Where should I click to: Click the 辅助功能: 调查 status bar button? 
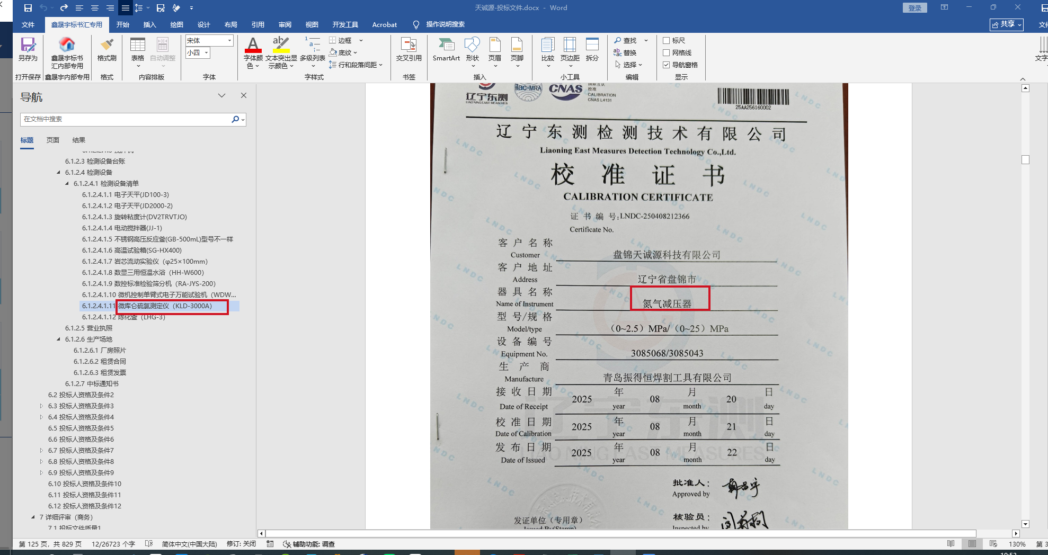[309, 544]
